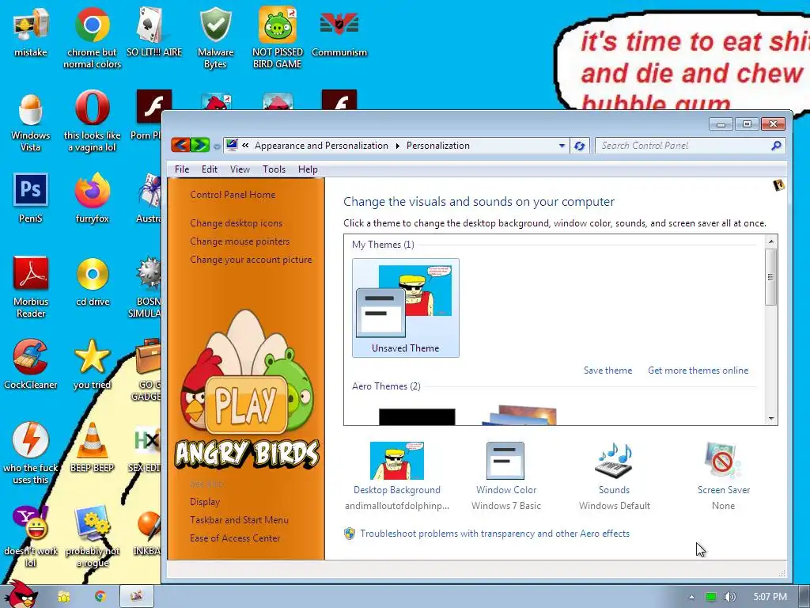This screenshot has height=608, width=810.
Task: Click 'Get more themes online'
Action: tap(698, 370)
